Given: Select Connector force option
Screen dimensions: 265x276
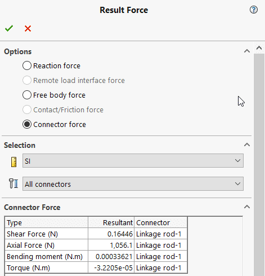Looking at the screenshot, I should 54,124.
